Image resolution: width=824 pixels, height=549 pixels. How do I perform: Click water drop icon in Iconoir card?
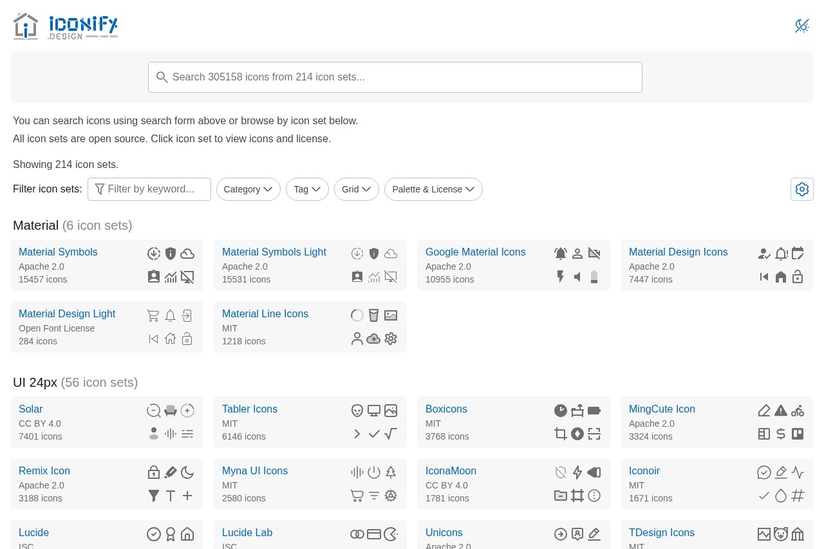(781, 496)
